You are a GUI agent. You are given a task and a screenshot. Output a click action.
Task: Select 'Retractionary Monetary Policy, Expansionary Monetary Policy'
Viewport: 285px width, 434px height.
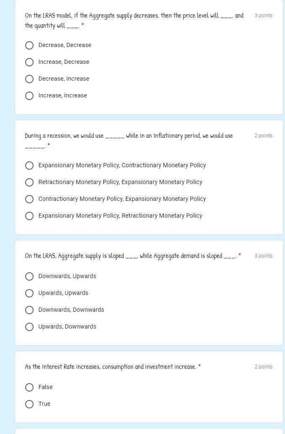[x=29, y=182]
